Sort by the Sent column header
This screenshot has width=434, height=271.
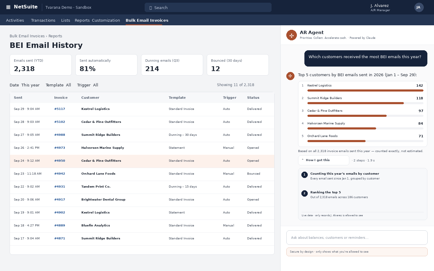click(x=18, y=98)
